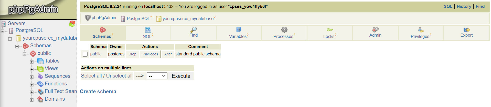This screenshot has height=107, width=491.
Task: Open the multiple-lines action dropdown
Action: 157,76
